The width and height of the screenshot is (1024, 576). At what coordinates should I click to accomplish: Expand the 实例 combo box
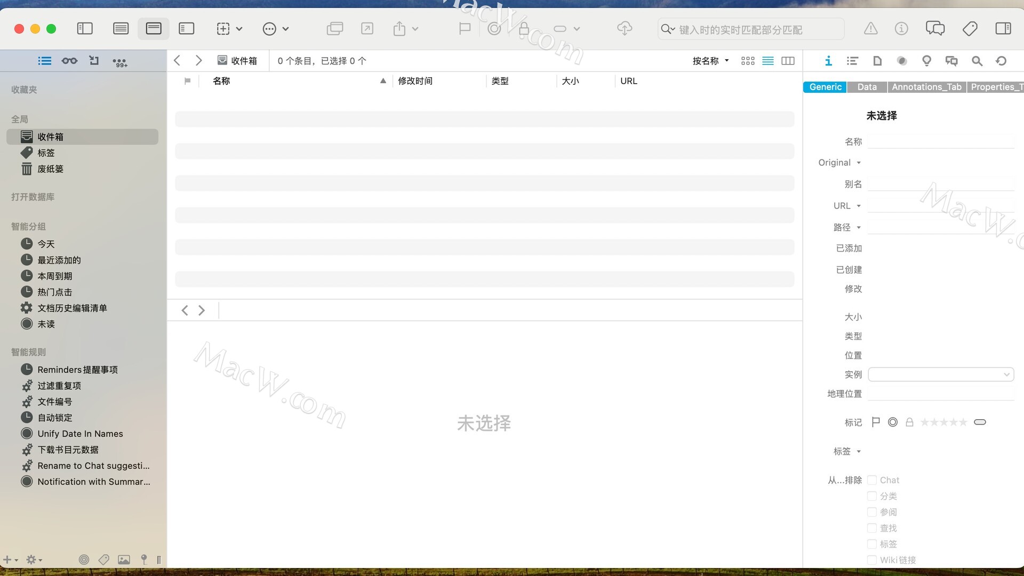(x=1006, y=374)
